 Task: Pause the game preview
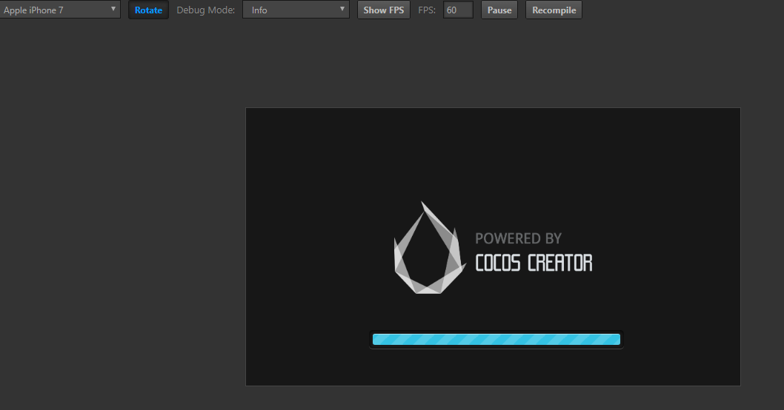(499, 10)
